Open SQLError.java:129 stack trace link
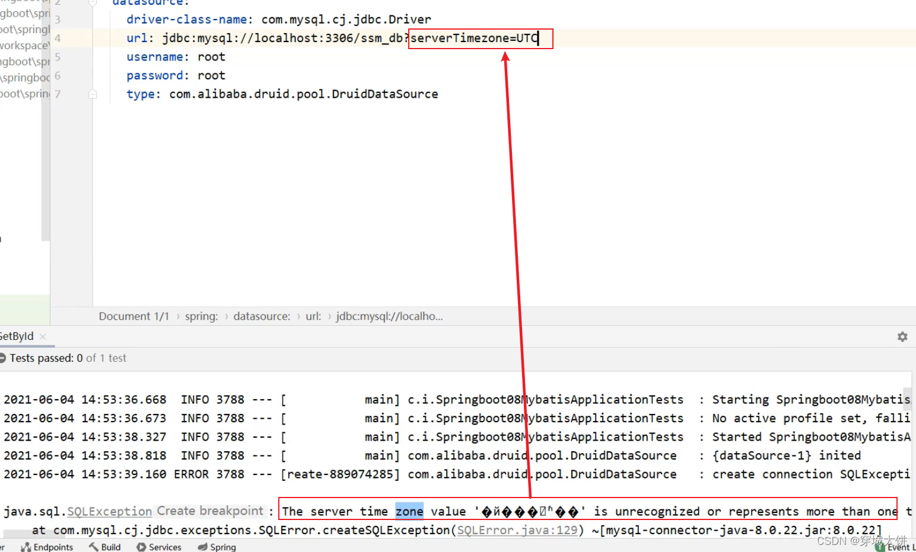Screen dimensions: 916x552 click(517, 530)
